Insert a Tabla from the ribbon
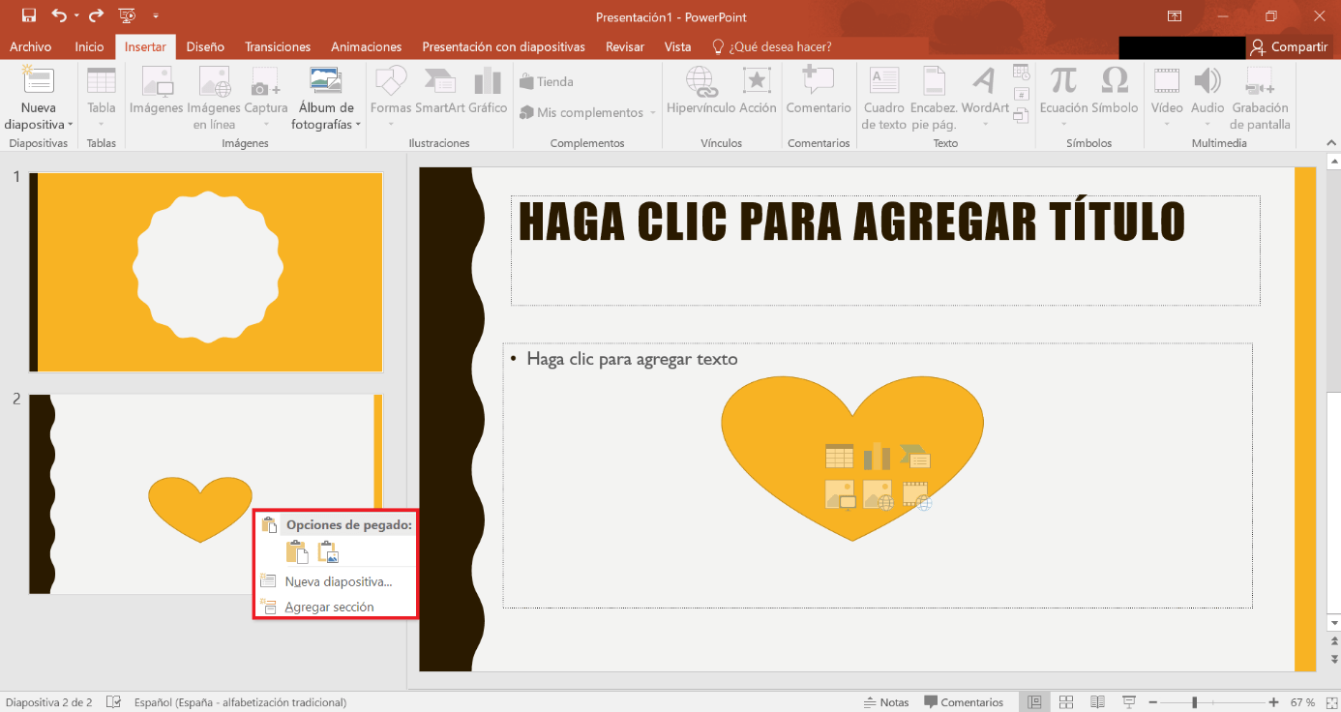 coord(102,99)
